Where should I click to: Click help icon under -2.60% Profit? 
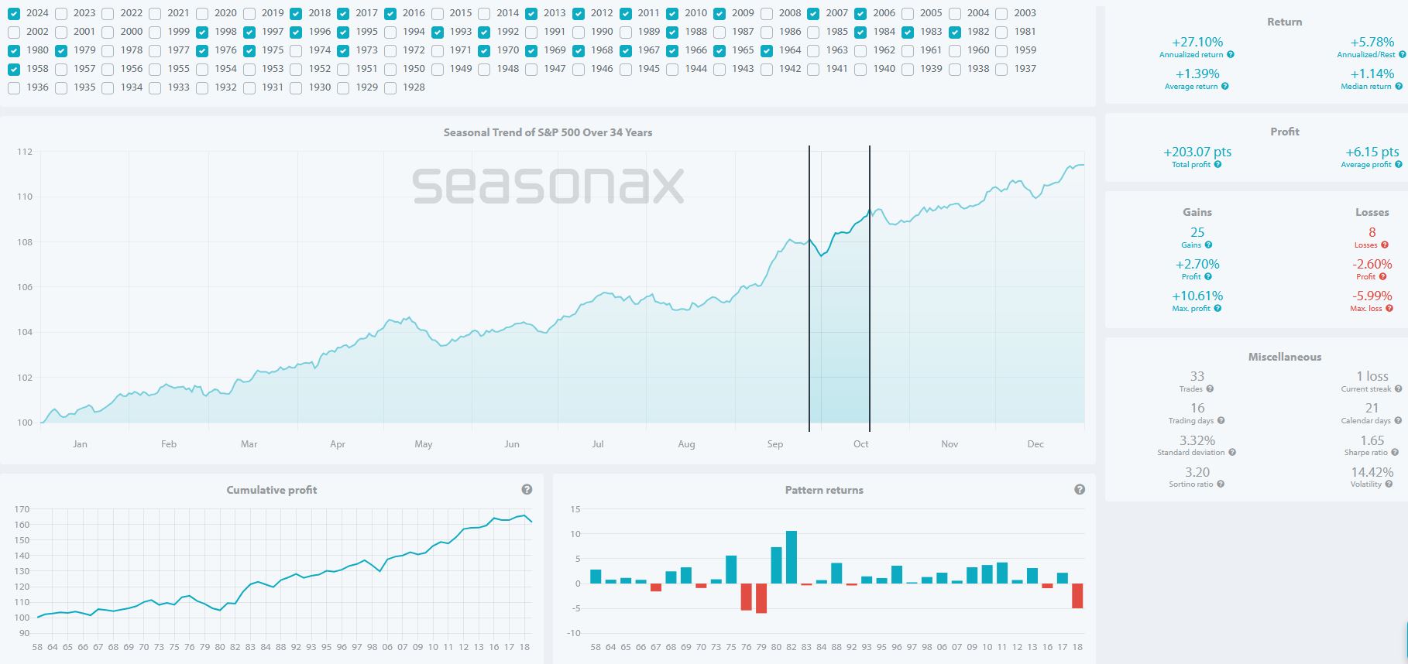pyautogui.click(x=1383, y=277)
